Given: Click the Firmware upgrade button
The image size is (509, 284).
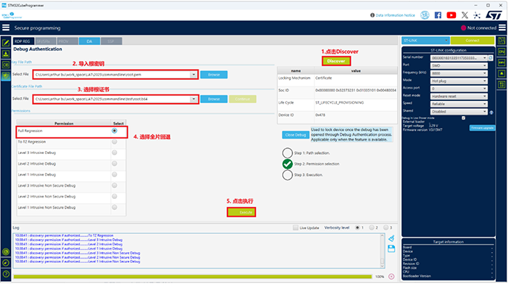Looking at the screenshot, I should point(482,128).
